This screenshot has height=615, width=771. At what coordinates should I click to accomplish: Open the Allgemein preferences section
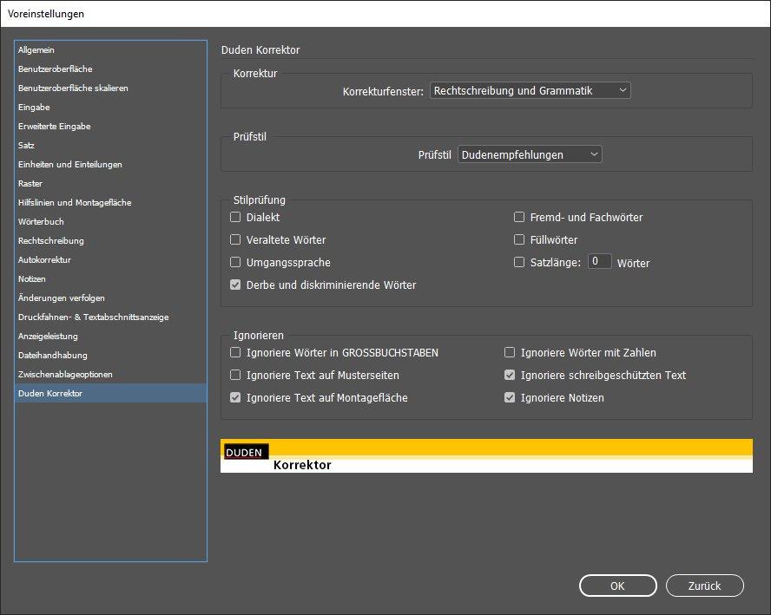(x=110, y=50)
